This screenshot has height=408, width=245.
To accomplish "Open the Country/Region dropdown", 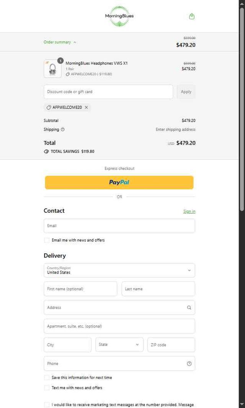I will click(119, 270).
